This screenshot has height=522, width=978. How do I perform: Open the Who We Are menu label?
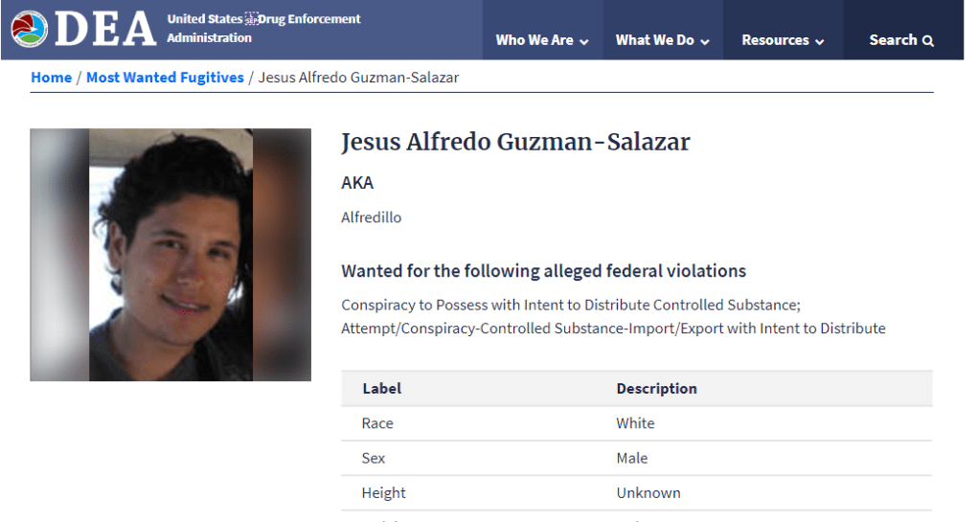(534, 40)
